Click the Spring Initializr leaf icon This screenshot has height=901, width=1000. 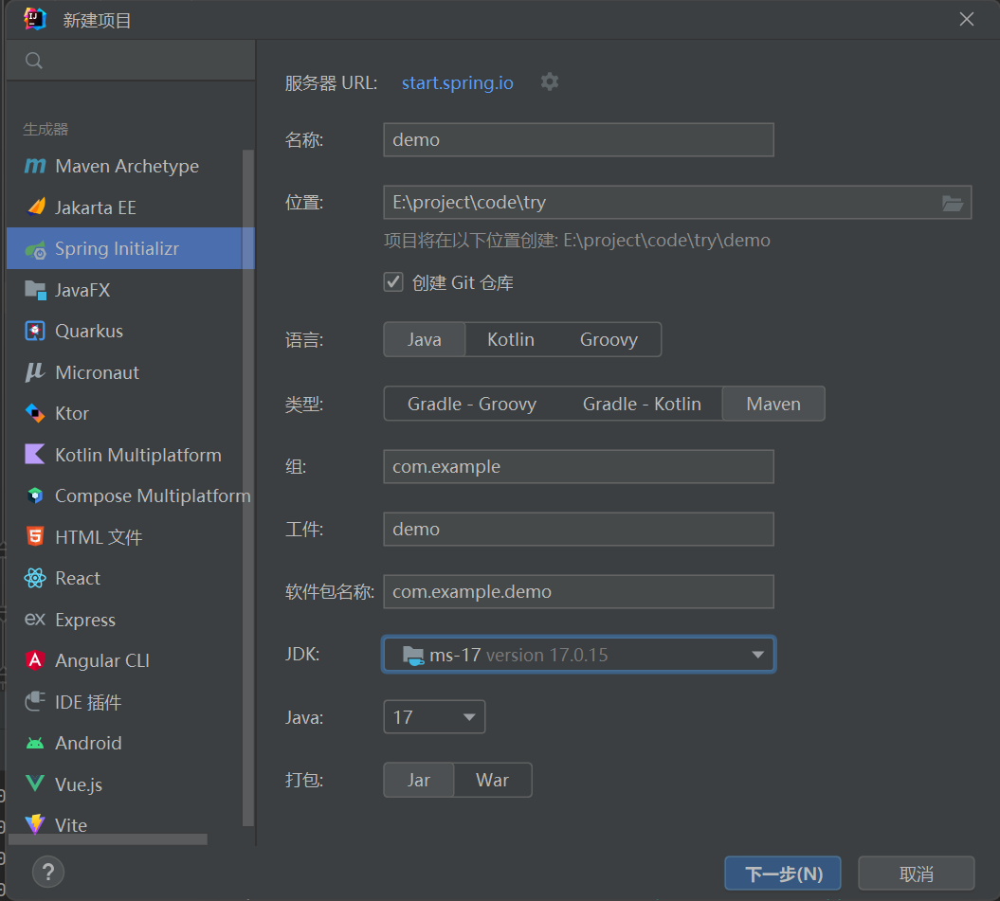pos(35,249)
